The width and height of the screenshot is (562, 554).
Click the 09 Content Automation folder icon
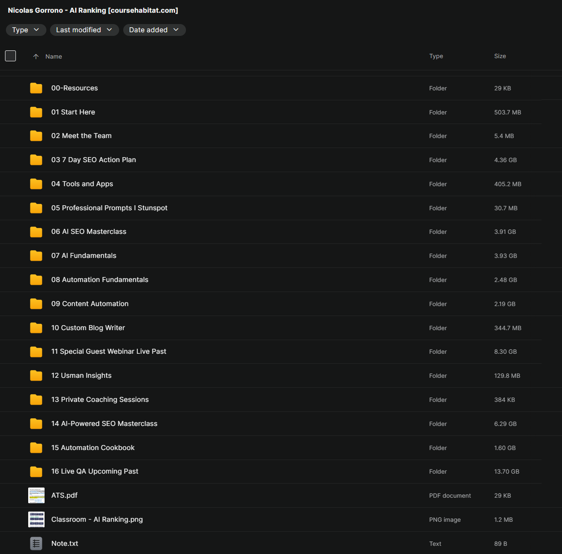click(36, 304)
